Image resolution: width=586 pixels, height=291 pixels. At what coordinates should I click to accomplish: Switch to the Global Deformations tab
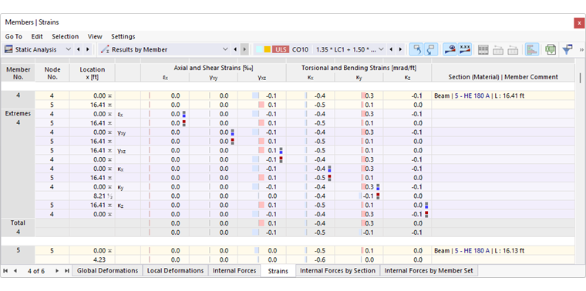tap(108, 270)
